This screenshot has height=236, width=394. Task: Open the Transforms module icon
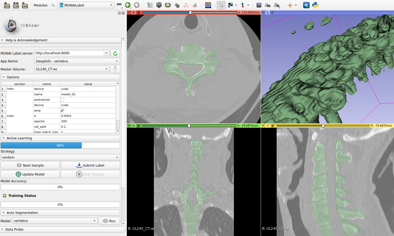[177, 5]
